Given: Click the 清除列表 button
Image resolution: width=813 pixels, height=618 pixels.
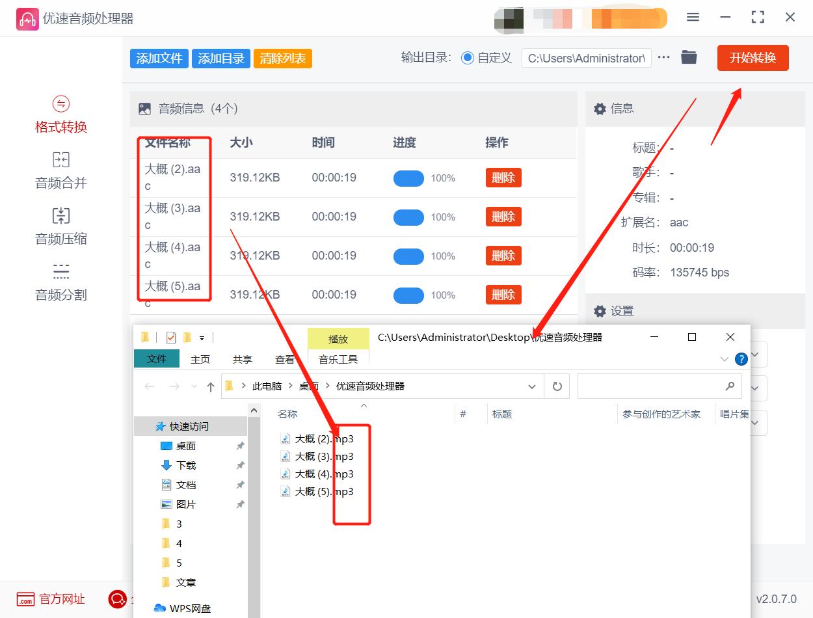Looking at the screenshot, I should [282, 58].
